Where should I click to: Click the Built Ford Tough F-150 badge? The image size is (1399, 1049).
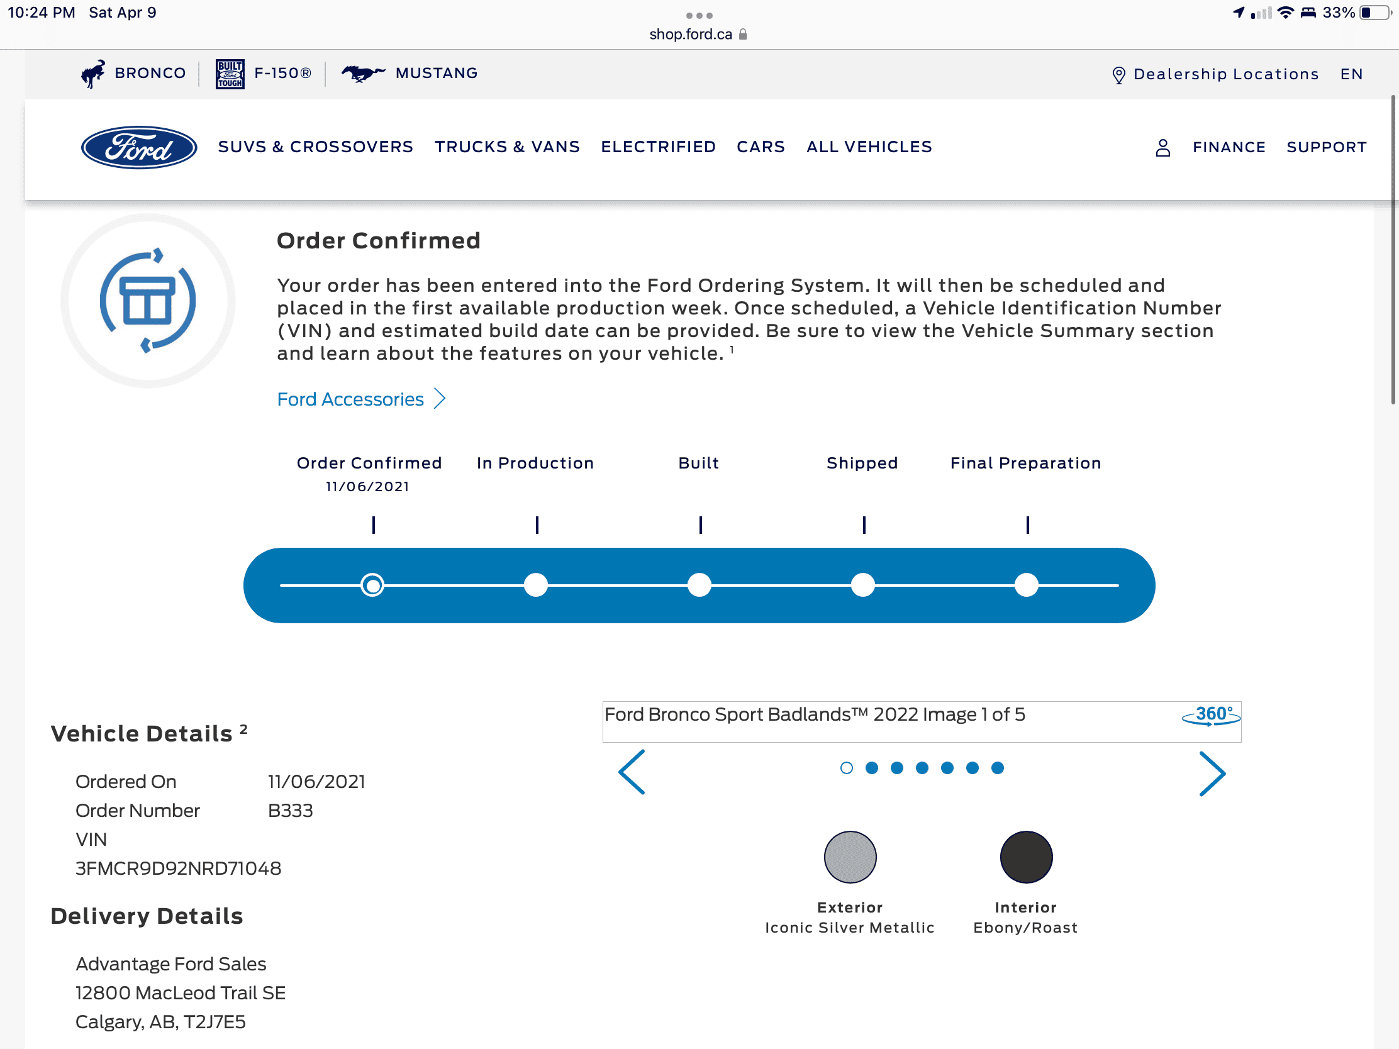click(x=230, y=74)
